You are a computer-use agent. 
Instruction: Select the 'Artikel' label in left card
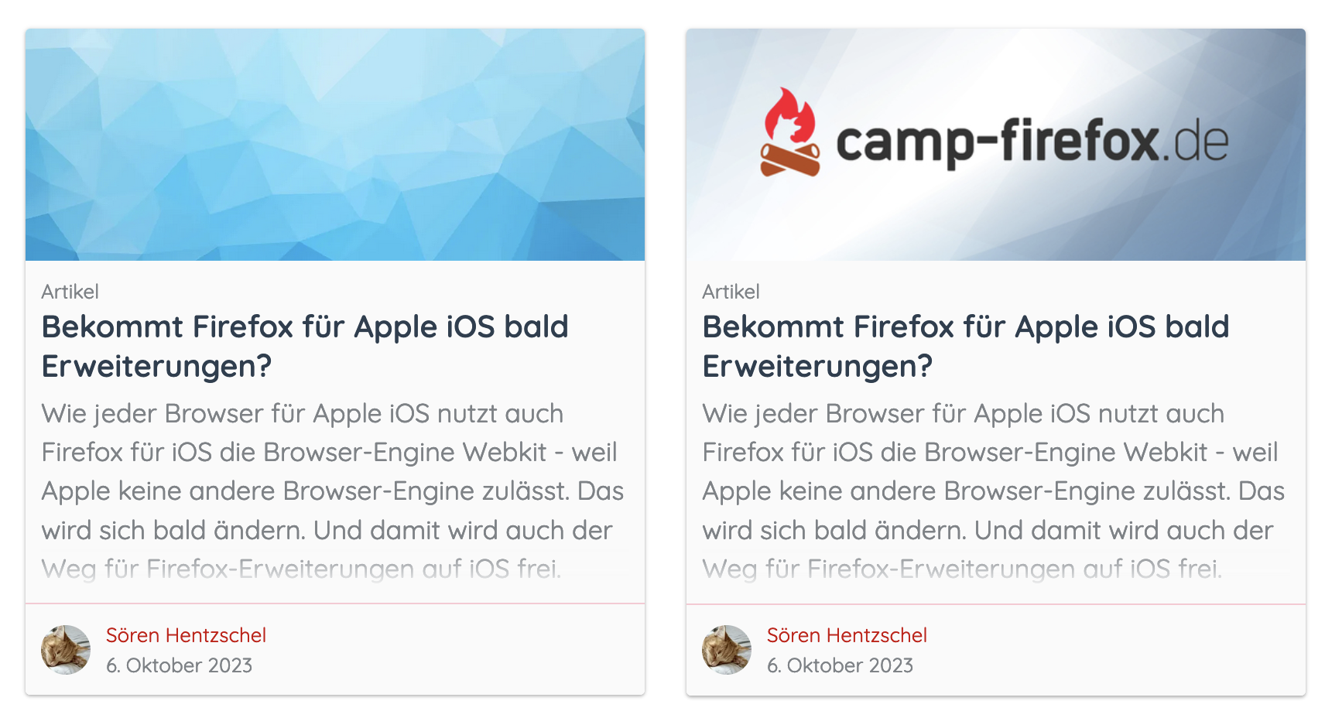[70, 292]
